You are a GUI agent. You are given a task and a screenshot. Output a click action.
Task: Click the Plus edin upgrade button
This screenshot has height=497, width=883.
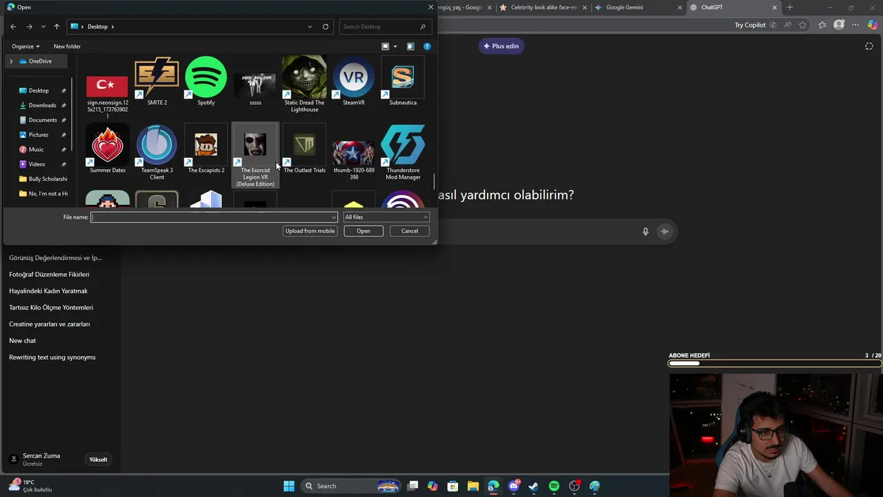coord(501,46)
